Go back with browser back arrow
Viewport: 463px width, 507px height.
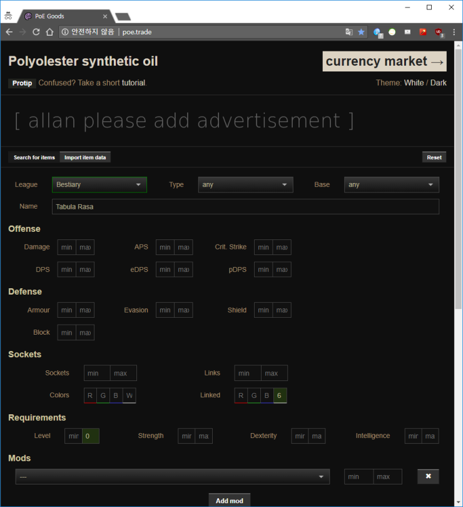click(x=9, y=32)
